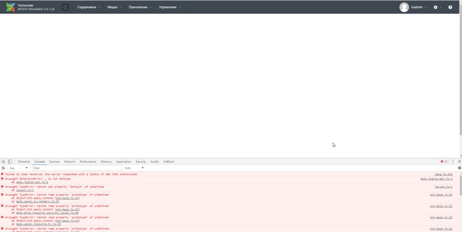Open the settings gear icon

pos(435,7)
